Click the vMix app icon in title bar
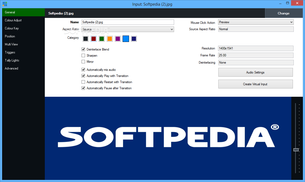305x182 pixels. coord(5,4)
